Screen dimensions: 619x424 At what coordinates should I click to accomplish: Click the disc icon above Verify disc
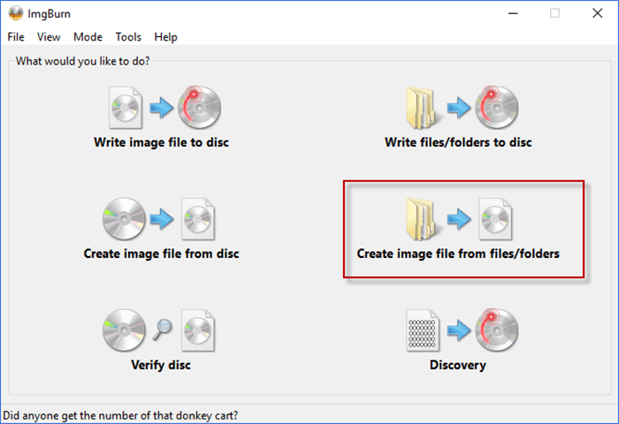[x=124, y=330]
